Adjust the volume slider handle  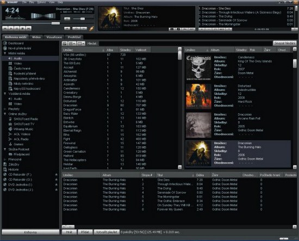pos(83,18)
